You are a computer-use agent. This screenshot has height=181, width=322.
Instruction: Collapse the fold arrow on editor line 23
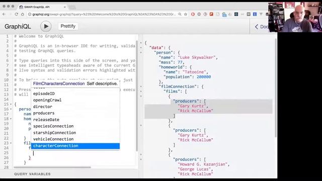tap(11, 143)
